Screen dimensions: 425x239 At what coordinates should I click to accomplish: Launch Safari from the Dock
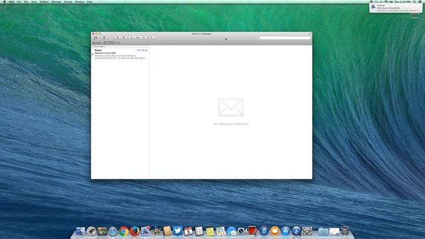(113, 231)
